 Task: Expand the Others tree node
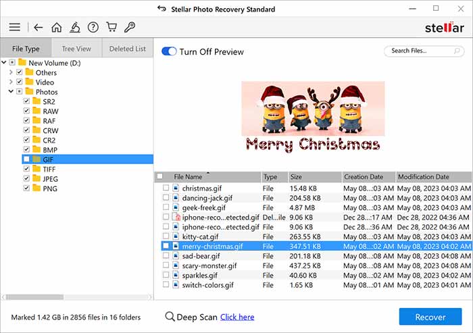(11, 72)
